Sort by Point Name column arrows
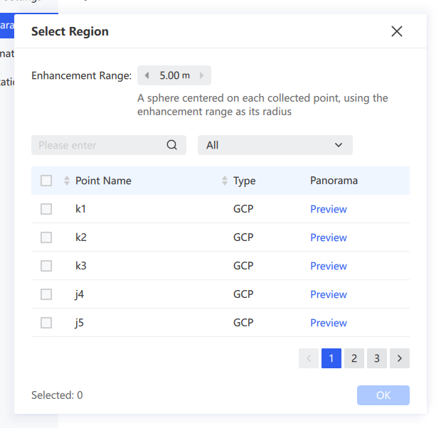 (x=67, y=181)
